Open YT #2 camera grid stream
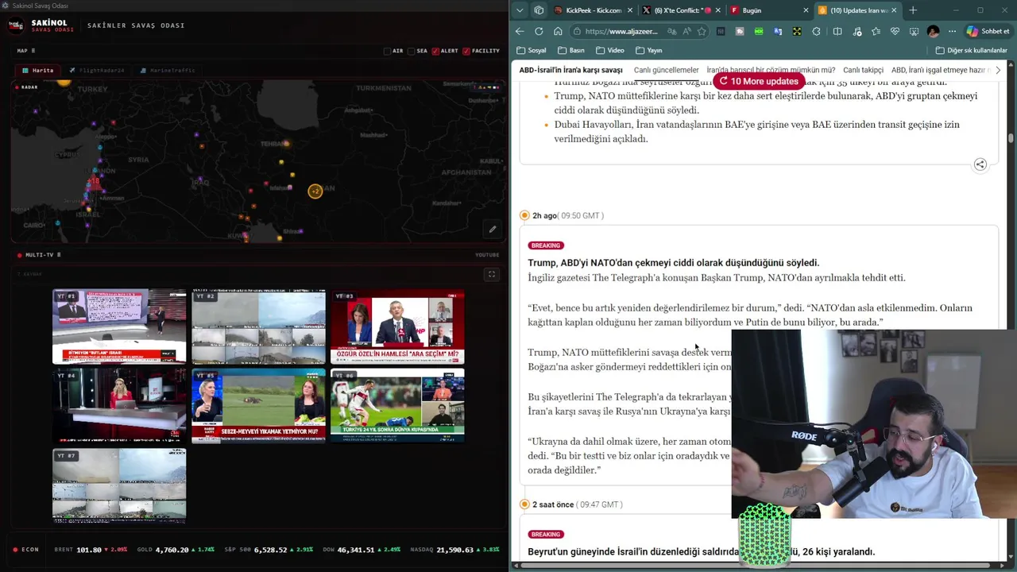 258,327
